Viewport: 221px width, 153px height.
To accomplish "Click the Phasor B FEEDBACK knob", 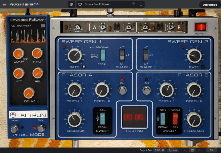I will pyautogui.click(x=194, y=120).
